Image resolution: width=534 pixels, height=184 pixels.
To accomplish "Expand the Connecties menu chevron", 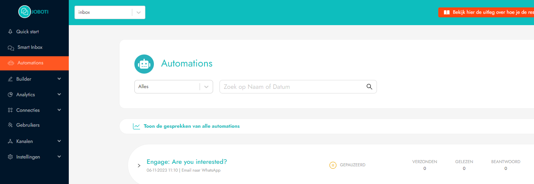I will tap(59, 110).
